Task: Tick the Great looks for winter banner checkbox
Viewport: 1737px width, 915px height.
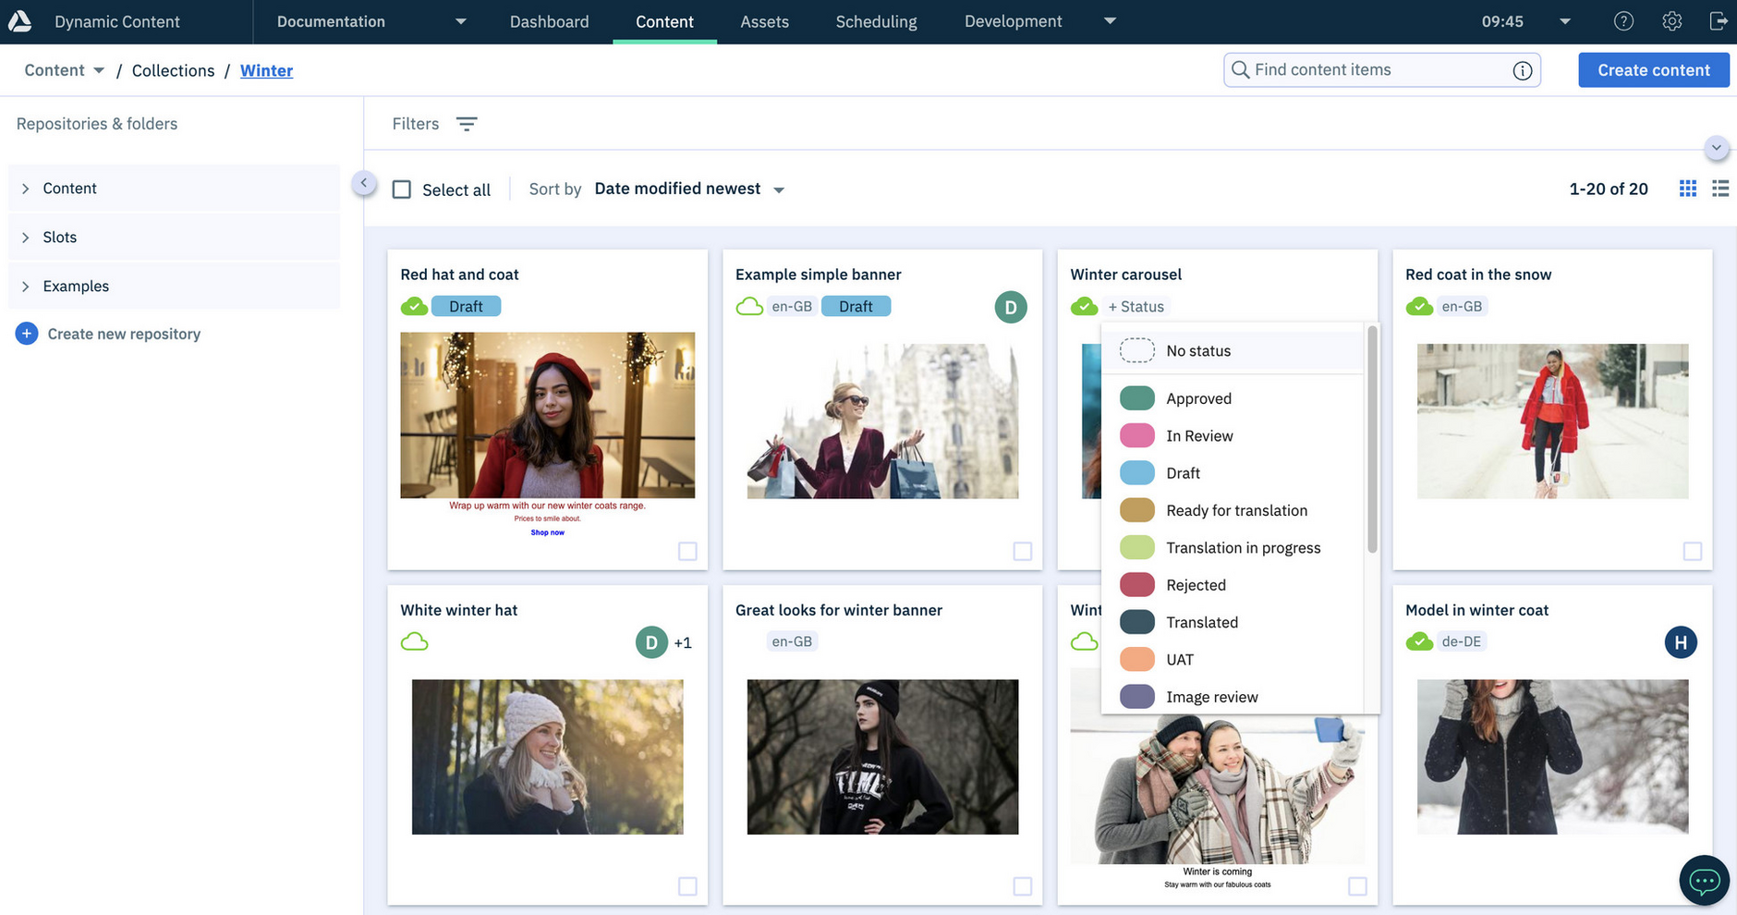Action: (x=1023, y=886)
